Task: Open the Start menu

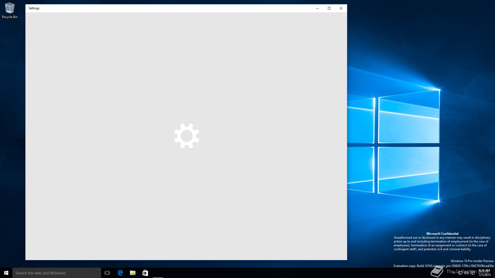Action: click(6, 273)
